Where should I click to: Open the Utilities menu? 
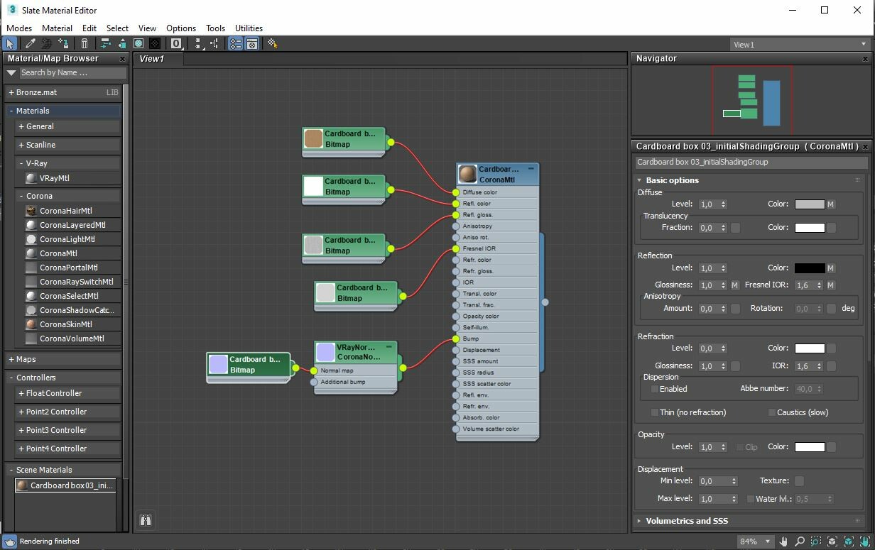[249, 28]
